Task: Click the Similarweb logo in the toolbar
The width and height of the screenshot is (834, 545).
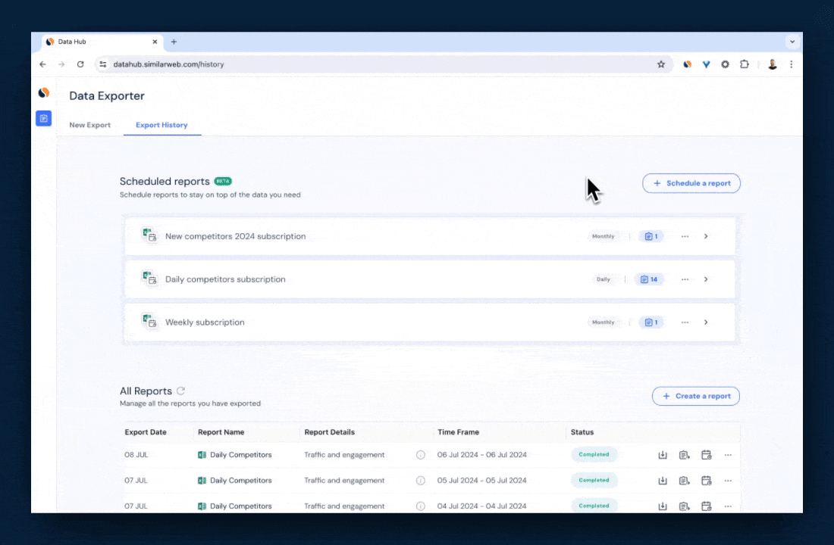Action: click(x=687, y=64)
